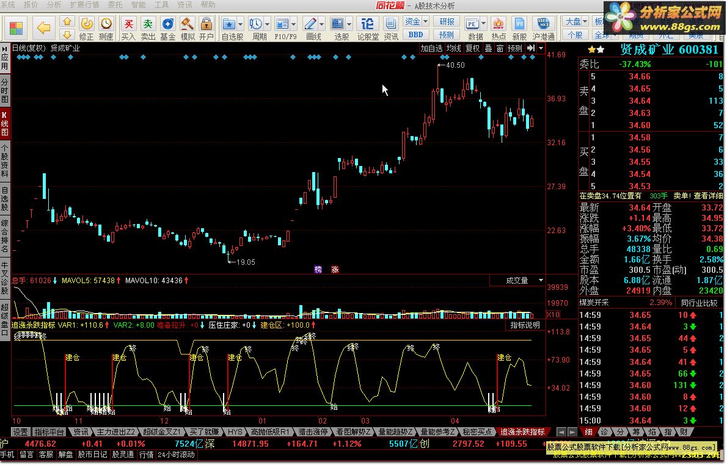The height and width of the screenshot is (465, 727).
Task: Toggle 复权 price adjustment button
Action: coord(472,48)
